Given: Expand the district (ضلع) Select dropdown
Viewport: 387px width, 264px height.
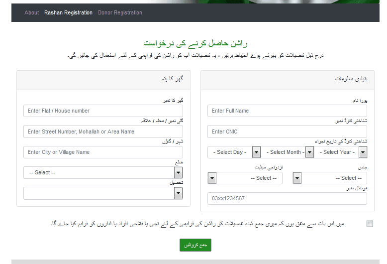Looking at the screenshot, I should click(103, 172).
